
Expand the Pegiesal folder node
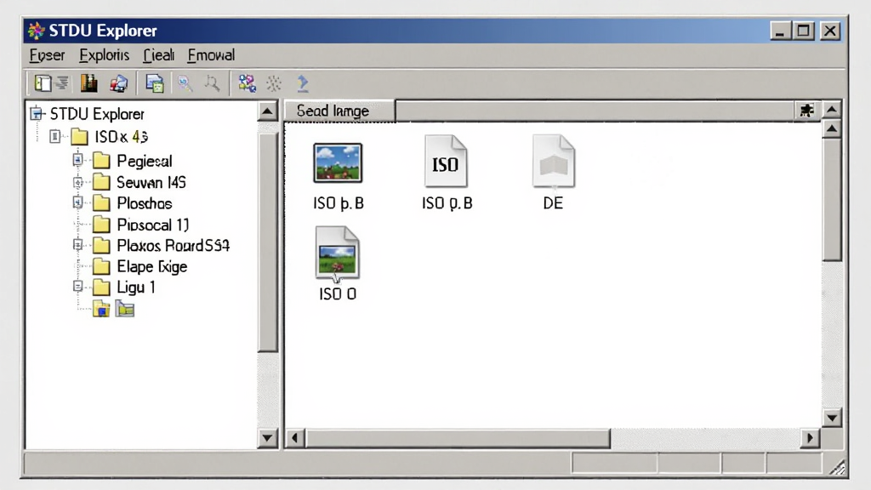click(77, 161)
